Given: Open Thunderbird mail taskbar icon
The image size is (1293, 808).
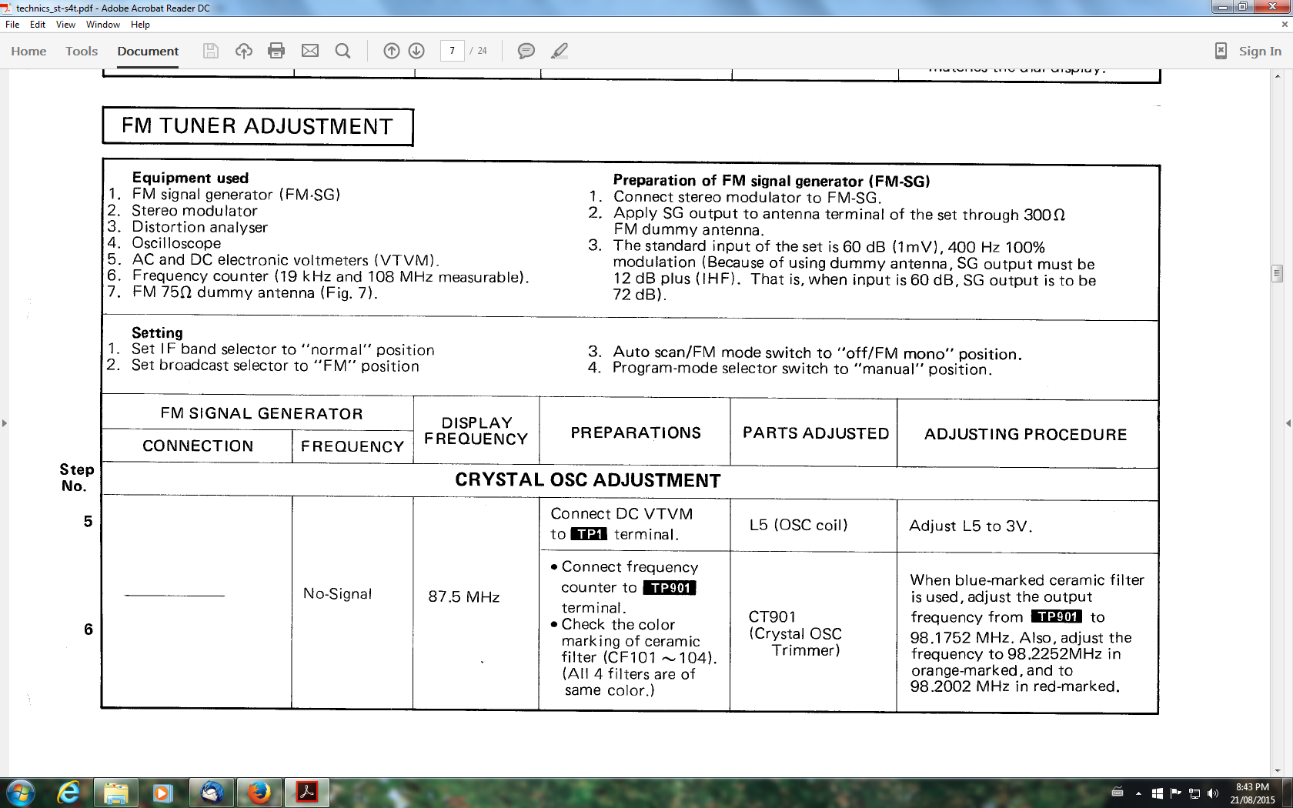Looking at the screenshot, I should tap(211, 793).
